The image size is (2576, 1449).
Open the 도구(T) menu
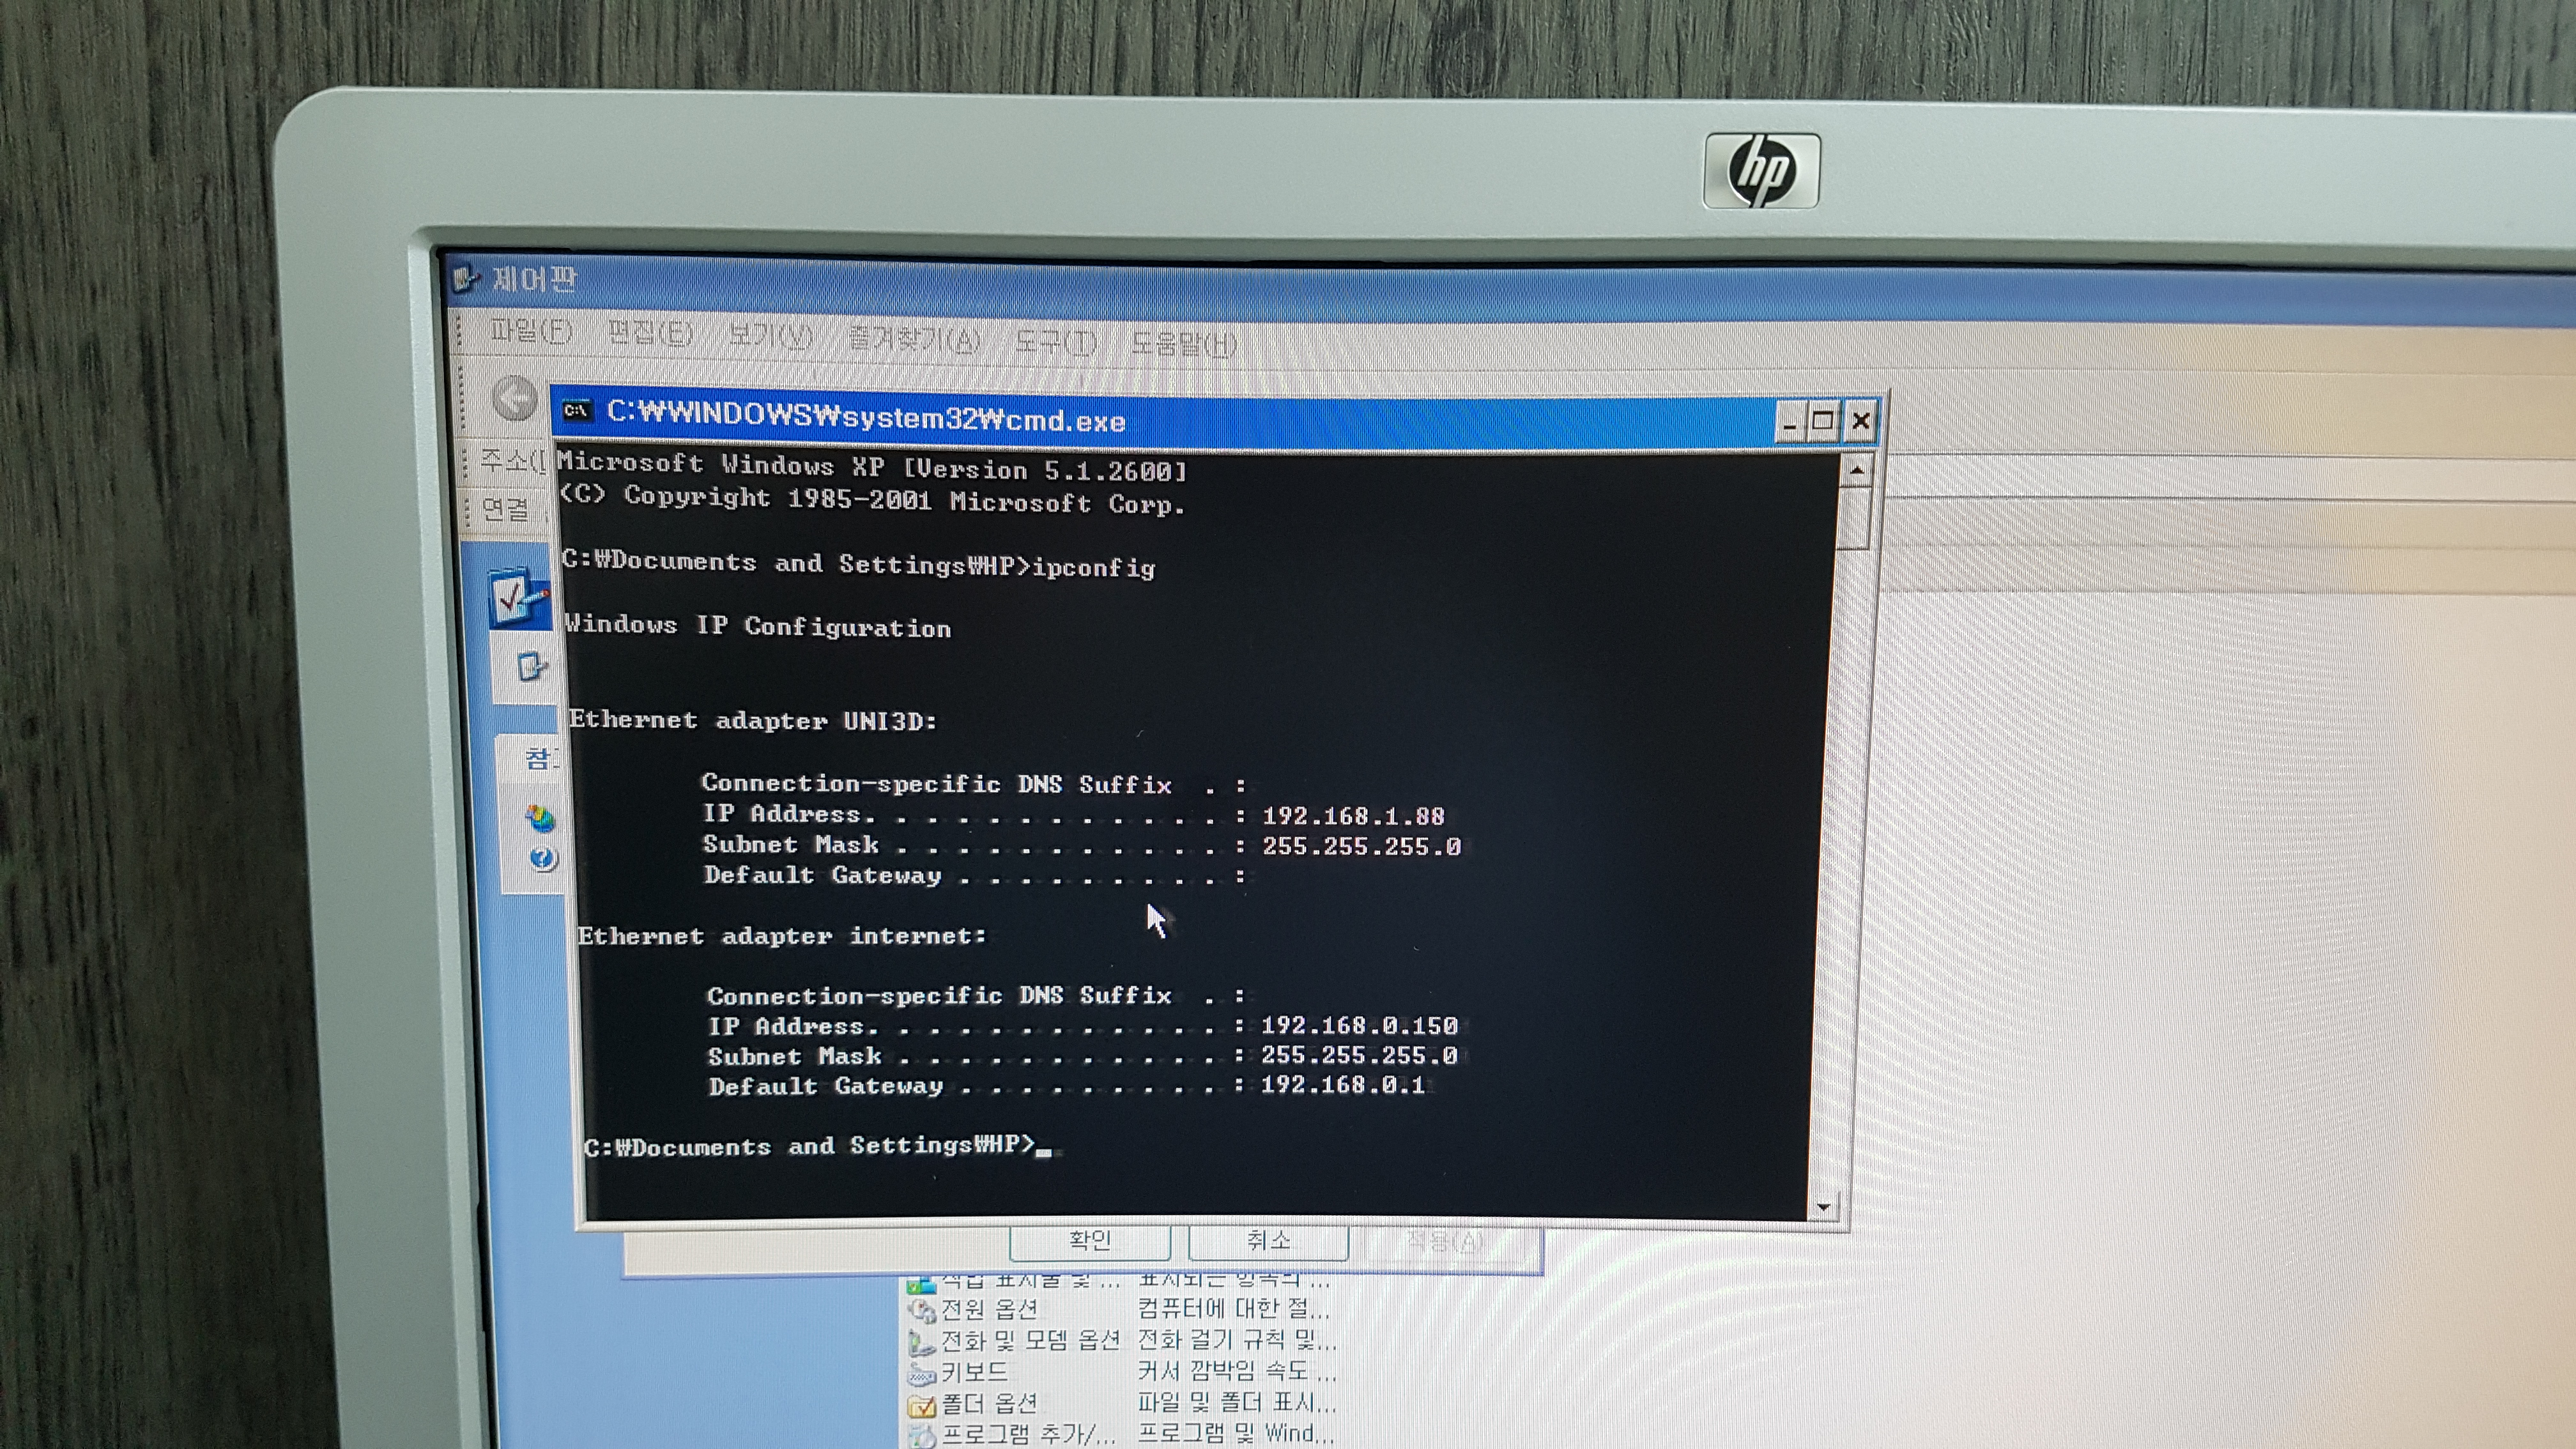[1055, 341]
